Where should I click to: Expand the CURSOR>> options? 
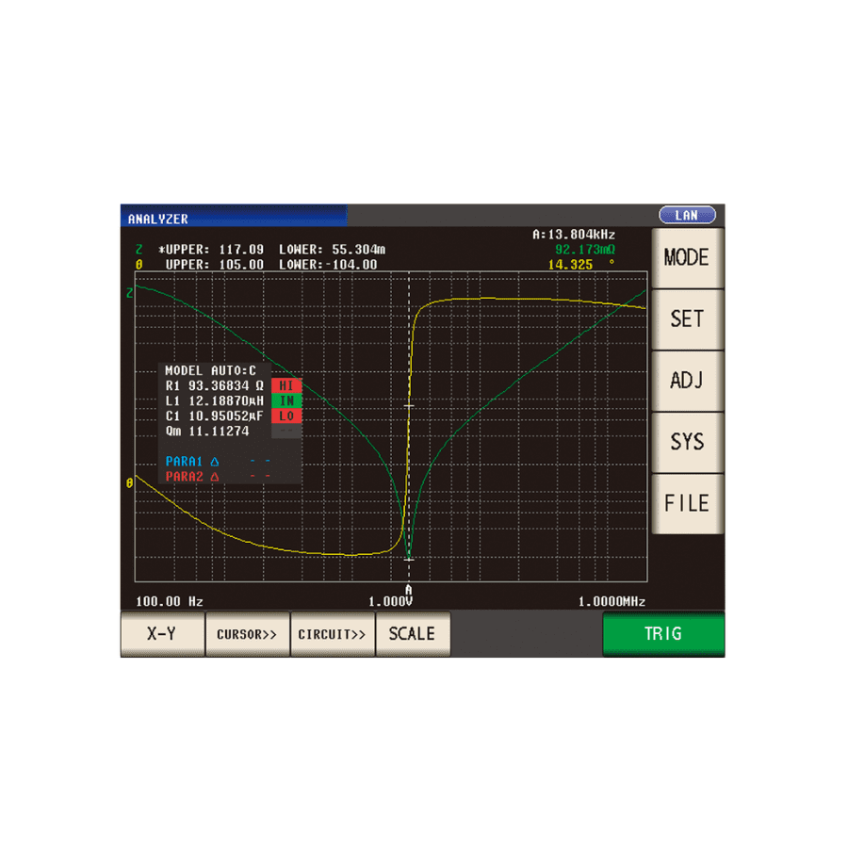[247, 634]
